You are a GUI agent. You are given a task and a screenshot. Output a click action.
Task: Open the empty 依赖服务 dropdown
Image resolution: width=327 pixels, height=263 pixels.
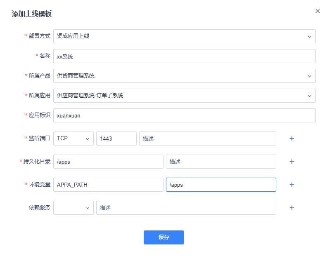(73, 208)
